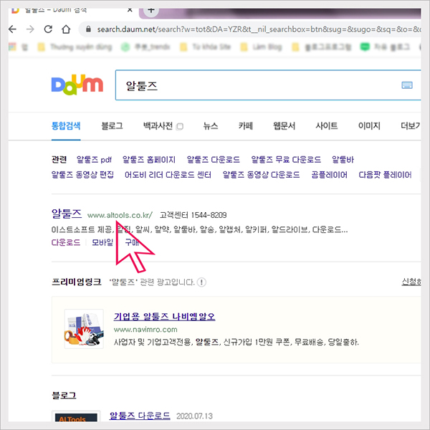The height and width of the screenshot is (430, 430).
Task: Open a new tab with plus button
Action: tap(151, 11)
